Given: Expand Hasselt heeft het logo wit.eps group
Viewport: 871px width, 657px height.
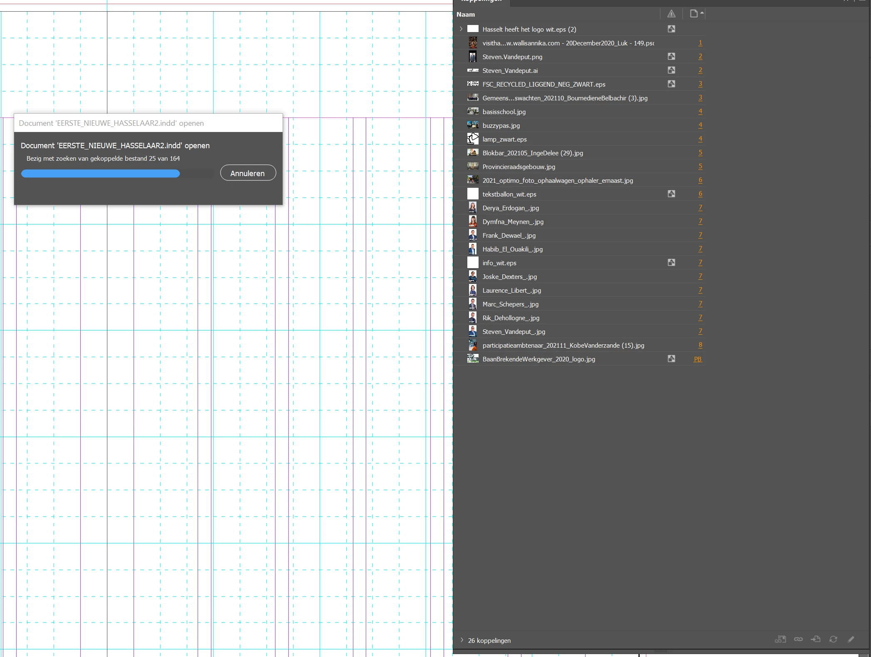Looking at the screenshot, I should coord(461,29).
